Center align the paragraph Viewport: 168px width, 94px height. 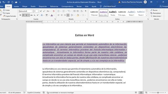tap(62, 15)
